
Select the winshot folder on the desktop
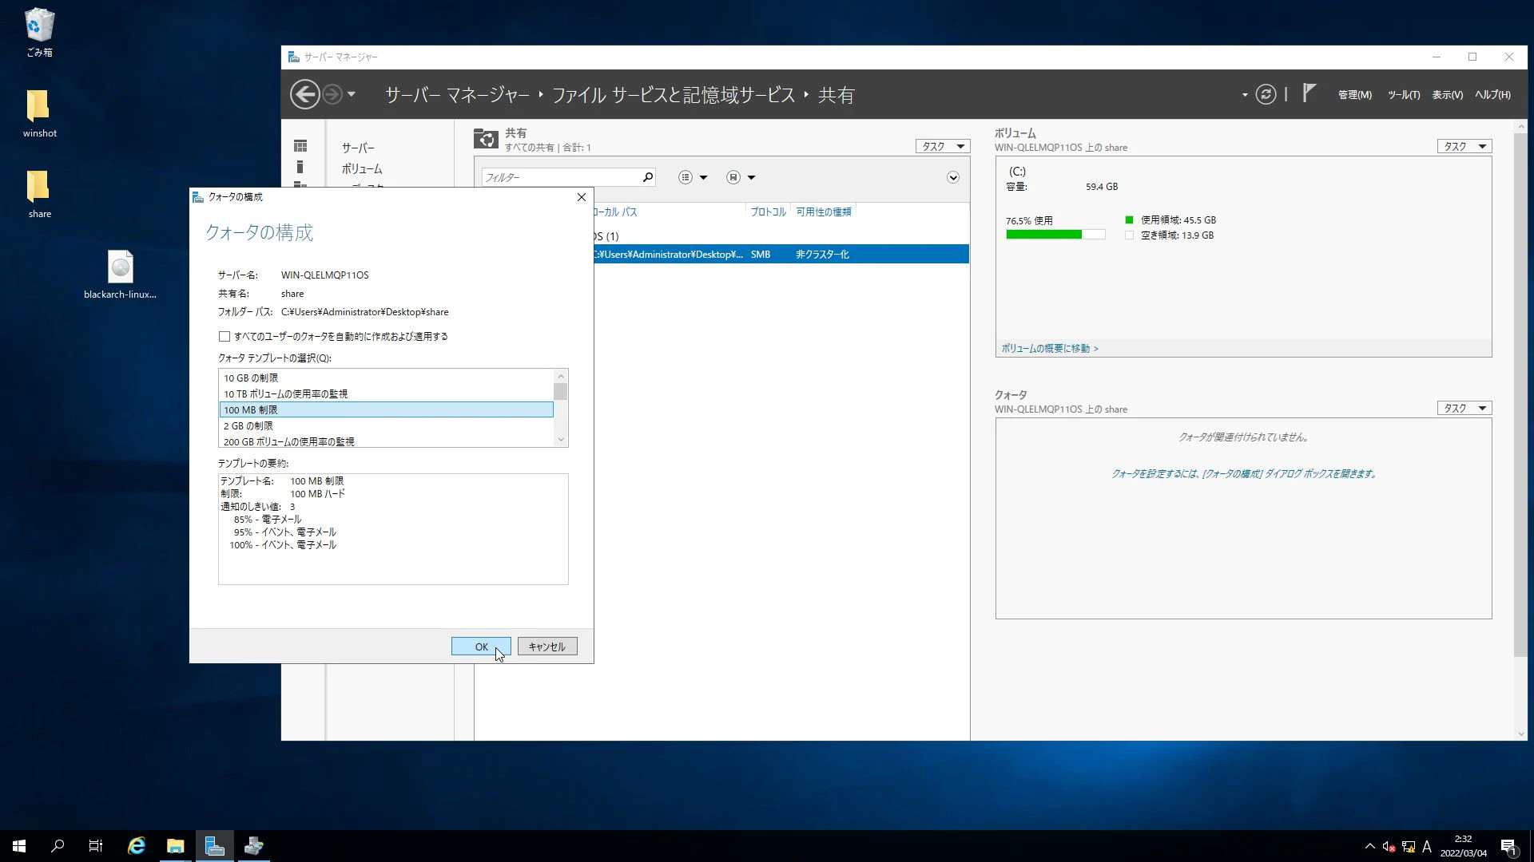point(39,113)
